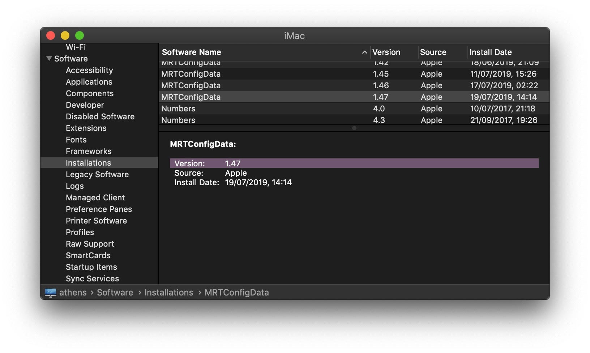Select Preference Panes in the sidebar
590x353 pixels.
99,209
